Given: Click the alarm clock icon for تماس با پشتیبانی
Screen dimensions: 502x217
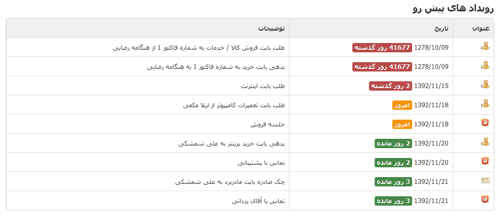Looking at the screenshot, I should click(x=485, y=162).
